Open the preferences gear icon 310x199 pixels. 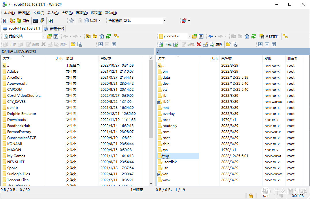coord(71,21)
